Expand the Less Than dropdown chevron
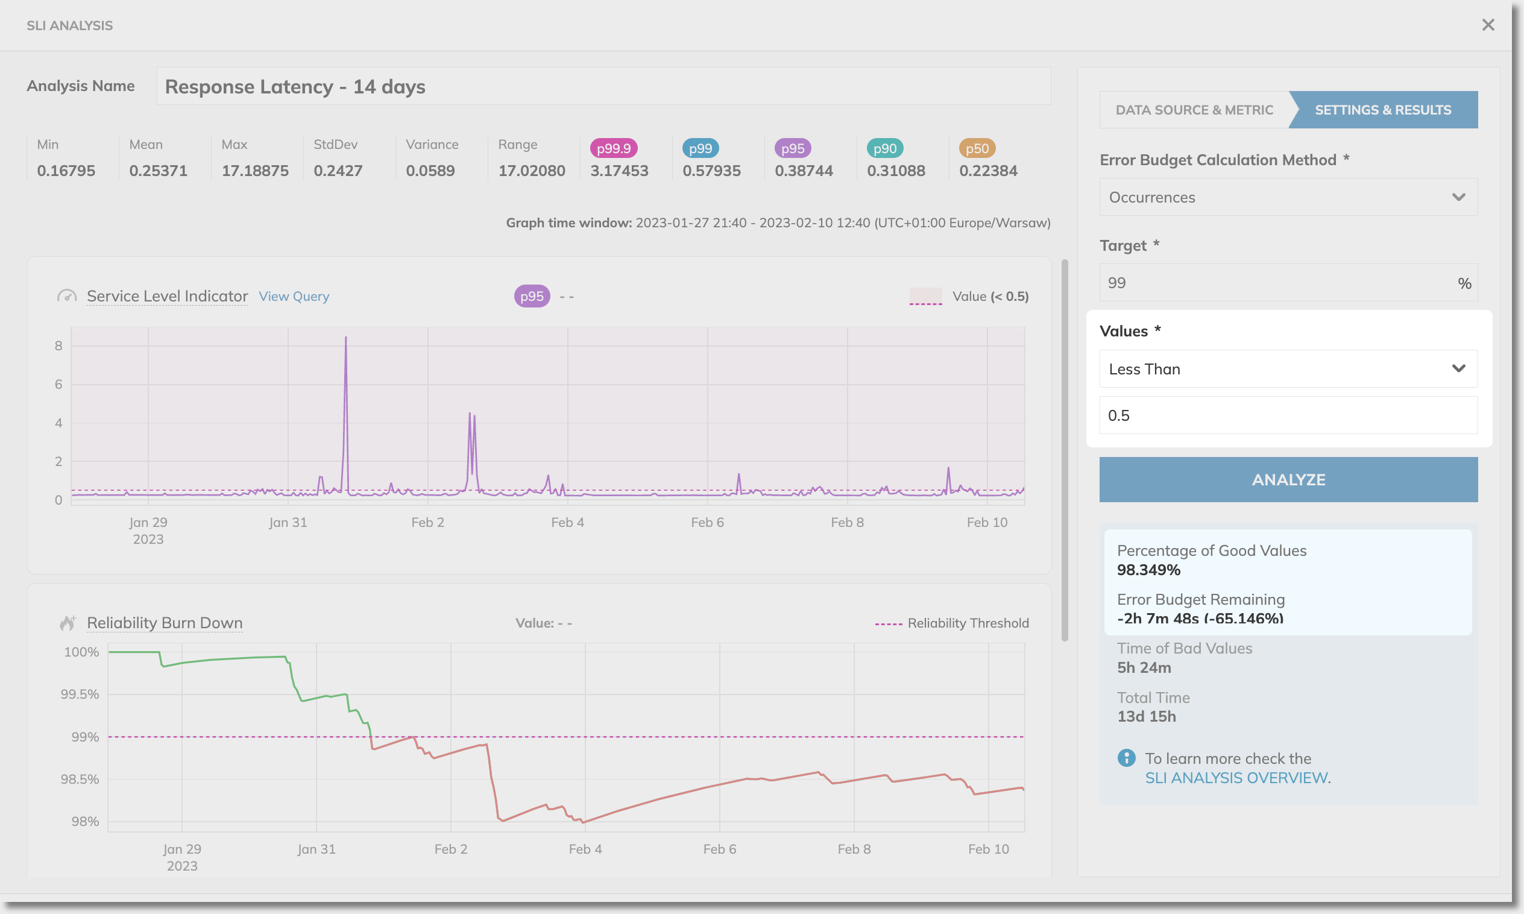 click(1458, 368)
